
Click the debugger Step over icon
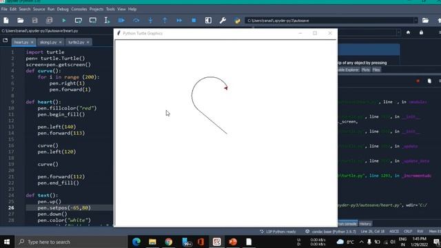(136, 21)
